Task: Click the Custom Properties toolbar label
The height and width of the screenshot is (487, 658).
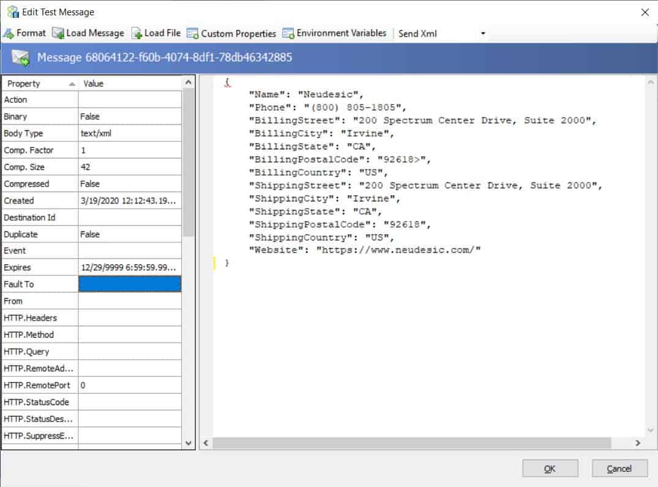Action: point(238,34)
